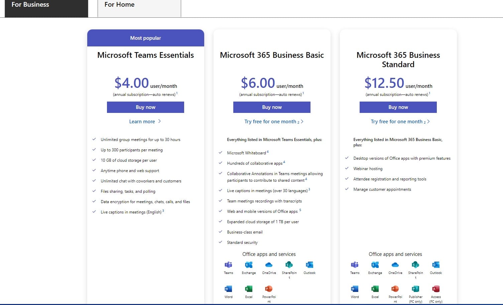Try Business Standard free for one month
This screenshot has height=305, width=503.
click(x=400, y=122)
